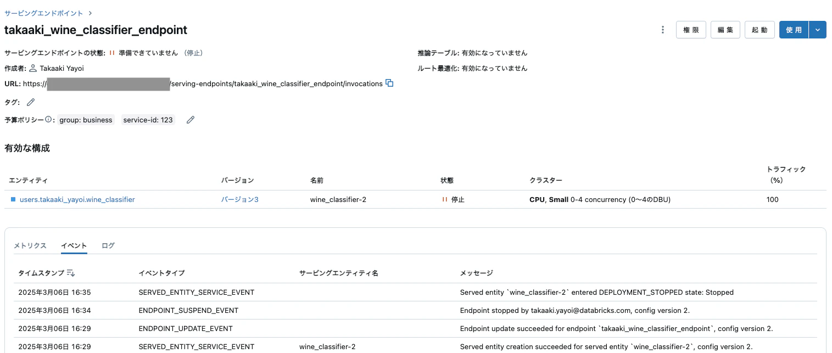Copy the endpoint URL to clipboard
The height and width of the screenshot is (353, 832).
390,83
